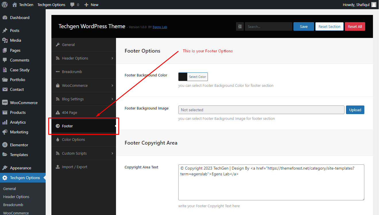Screen dimensions: 379x215
Task: Open Techgen Options in admin bar
Action: tap(51, 5)
